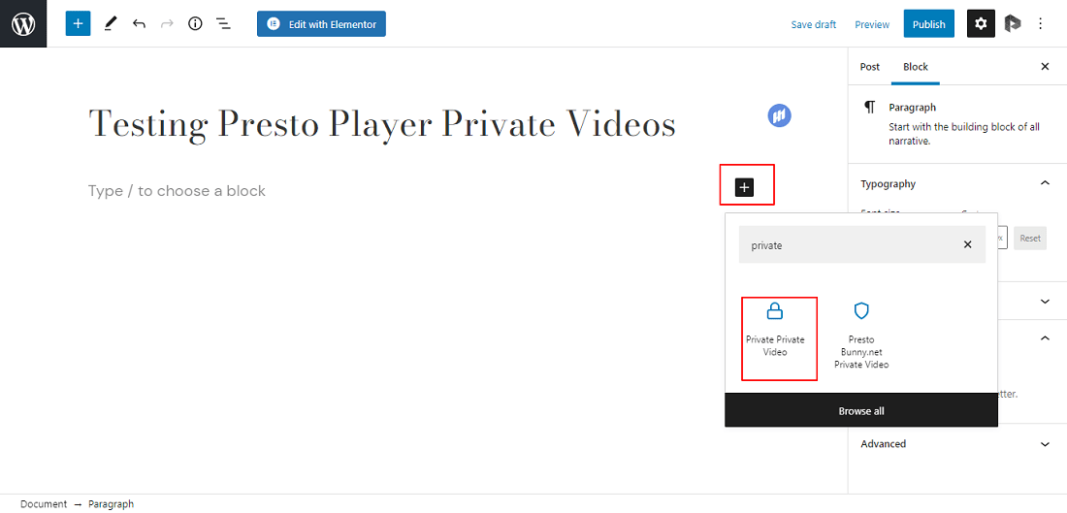Toggle the settings gear sidebar

(981, 24)
